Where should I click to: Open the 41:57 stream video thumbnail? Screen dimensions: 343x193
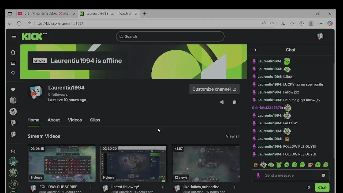(x=206, y=164)
